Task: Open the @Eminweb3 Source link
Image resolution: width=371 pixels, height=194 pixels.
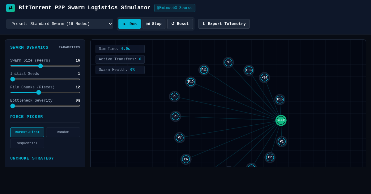Action: (x=175, y=8)
